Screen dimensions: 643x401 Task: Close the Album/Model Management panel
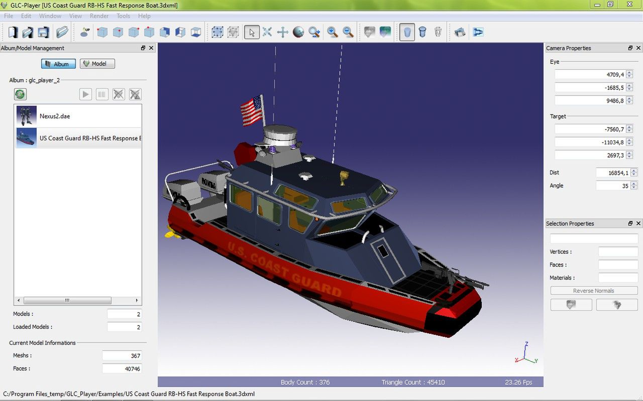pos(151,48)
